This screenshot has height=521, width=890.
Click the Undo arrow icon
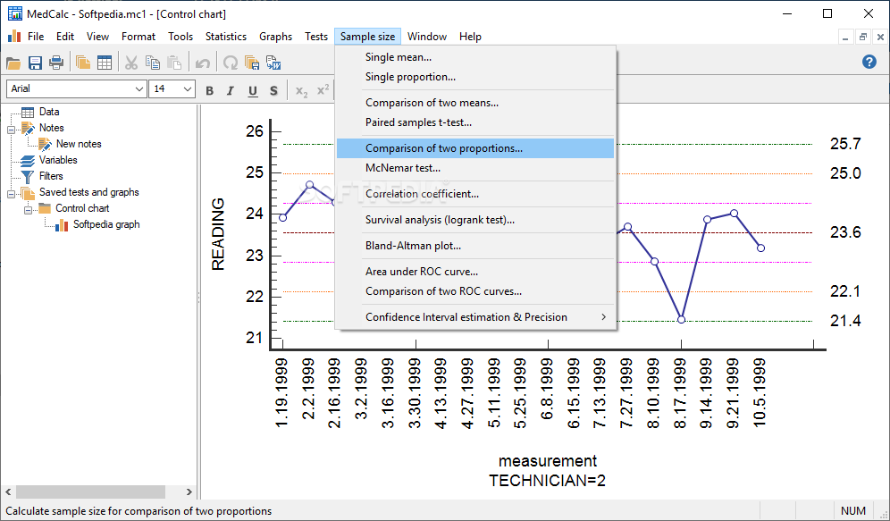(x=203, y=63)
